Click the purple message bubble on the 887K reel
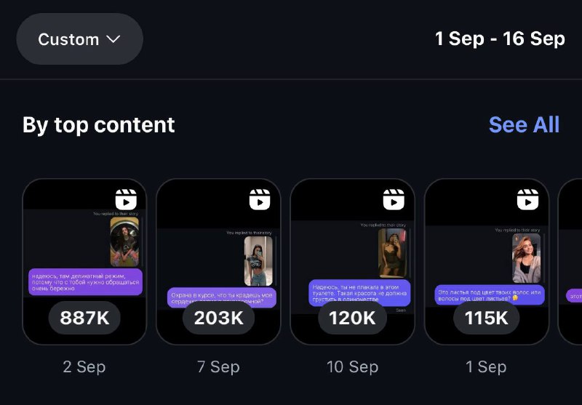The width and height of the screenshot is (582, 405). (x=86, y=281)
